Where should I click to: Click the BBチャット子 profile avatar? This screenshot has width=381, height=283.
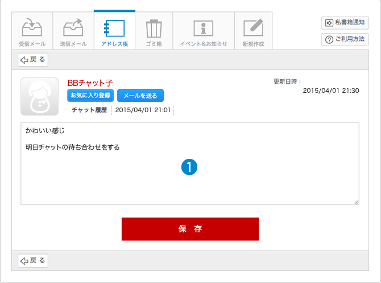pyautogui.click(x=39, y=97)
